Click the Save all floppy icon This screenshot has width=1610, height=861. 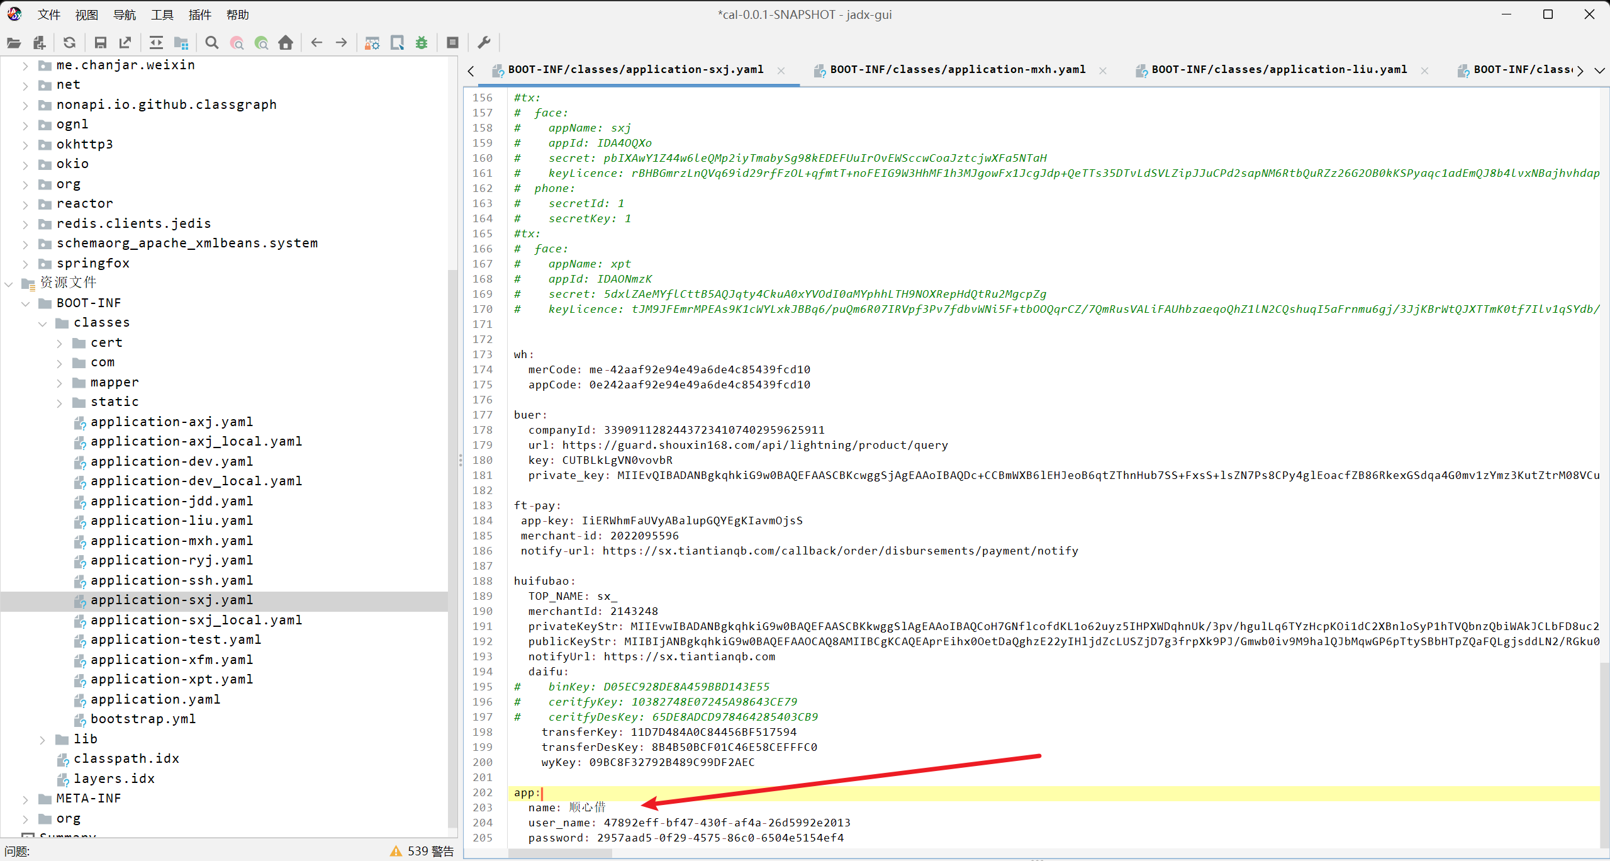[x=100, y=43]
